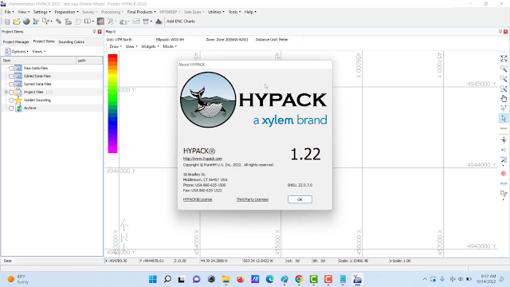Show hidden system tray icons chevron
510x287 pixels.
click(x=425, y=279)
